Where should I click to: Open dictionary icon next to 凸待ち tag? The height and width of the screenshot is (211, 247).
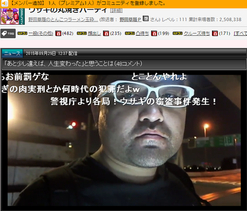[154, 33]
